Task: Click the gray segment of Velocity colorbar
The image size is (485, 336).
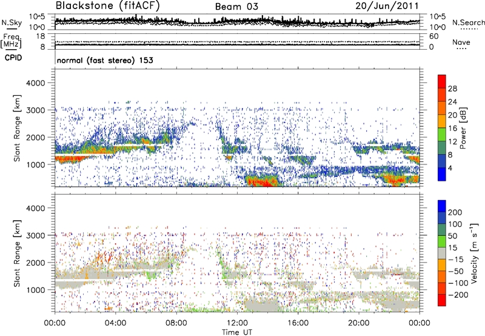Action: click(x=442, y=253)
